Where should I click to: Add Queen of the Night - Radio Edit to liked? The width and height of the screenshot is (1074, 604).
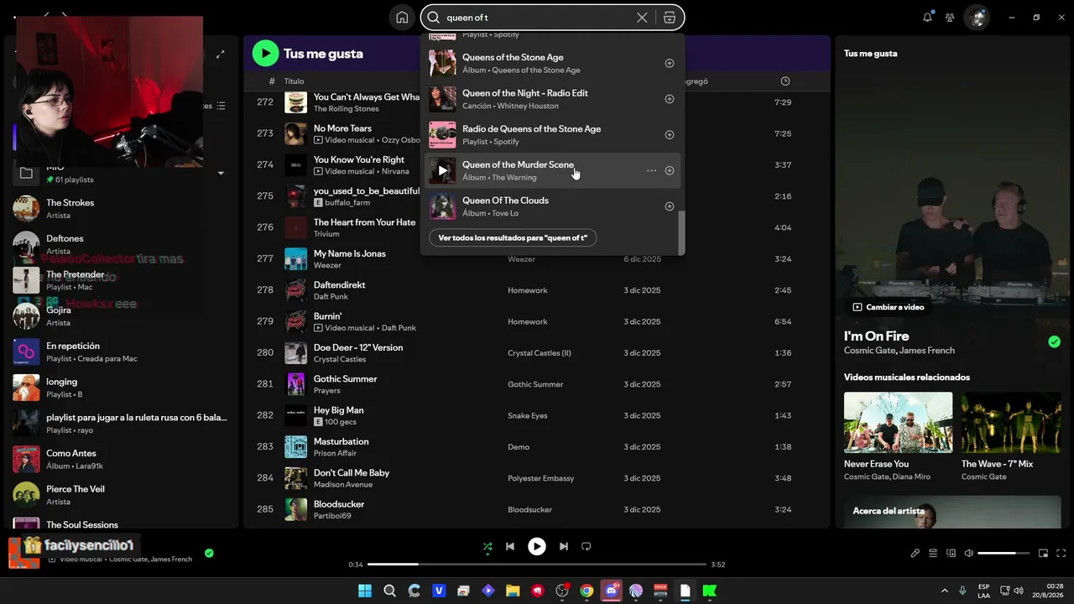click(670, 99)
